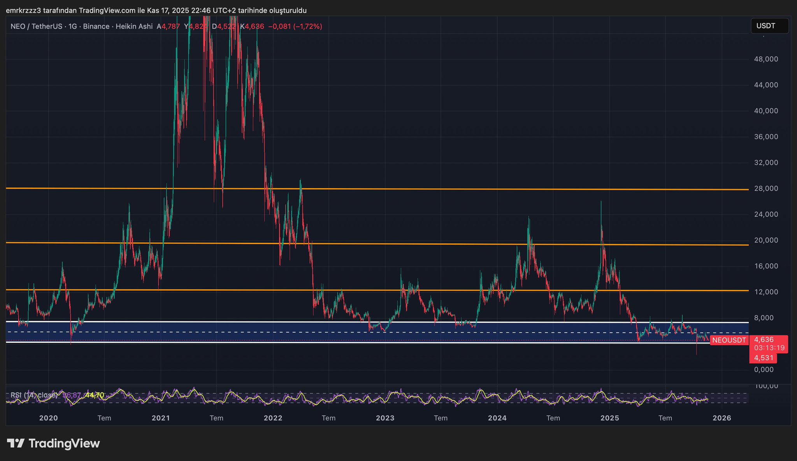Click the red 4,531 price label
The width and height of the screenshot is (797, 461).
point(763,358)
